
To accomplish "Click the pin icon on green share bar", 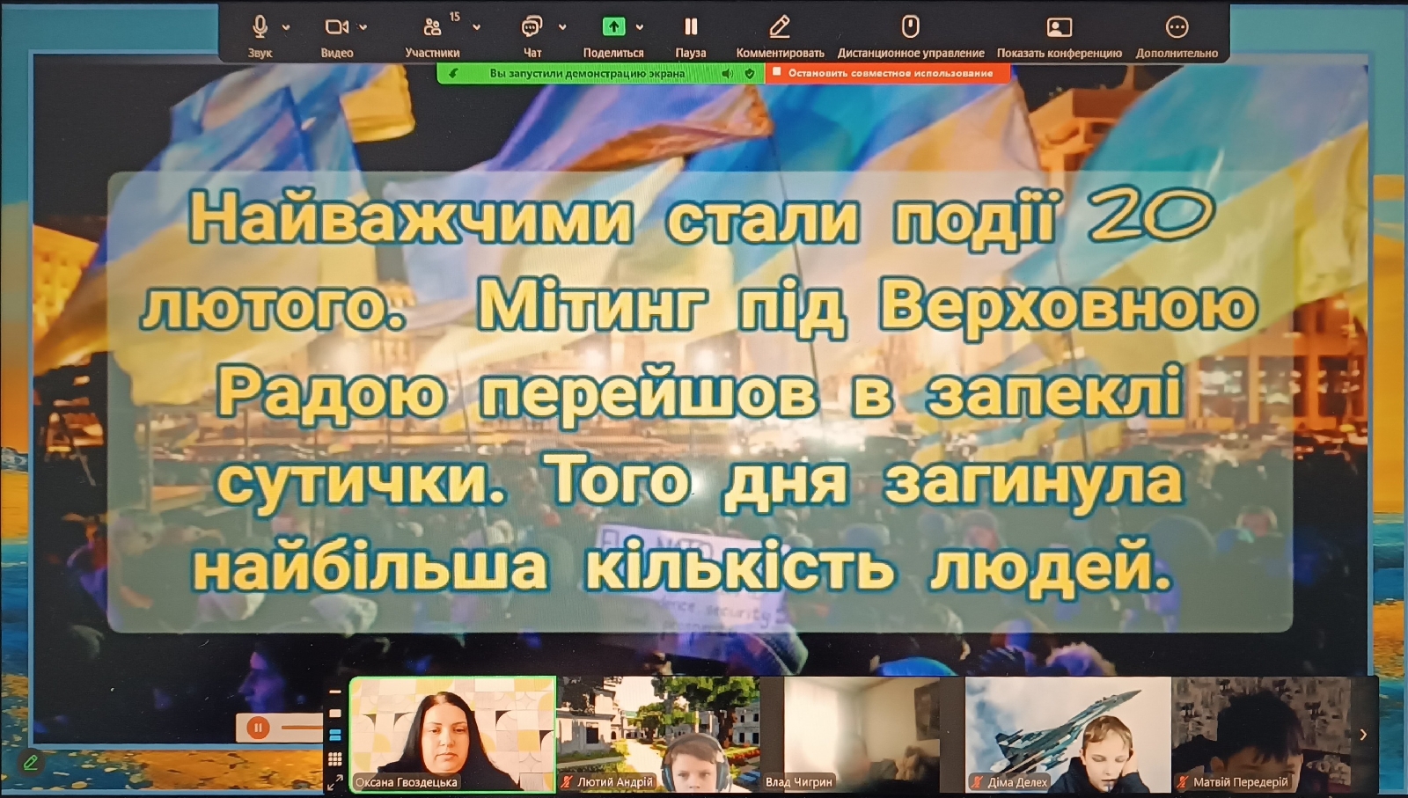I will 453,73.
